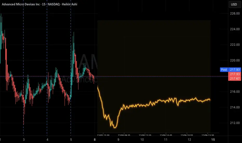Select date 9 on the time axis

[x=118, y=140]
